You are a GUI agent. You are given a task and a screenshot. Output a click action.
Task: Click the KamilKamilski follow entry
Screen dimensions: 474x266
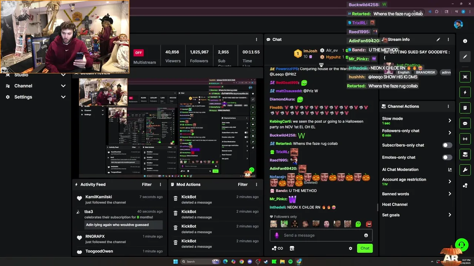point(120,199)
